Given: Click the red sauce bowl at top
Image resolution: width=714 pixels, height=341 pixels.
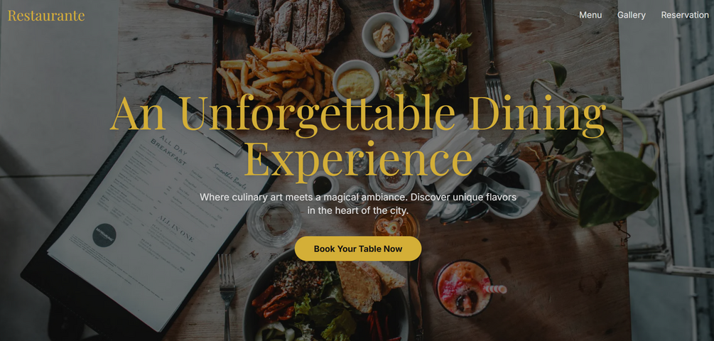Looking at the screenshot, I should (x=416, y=9).
